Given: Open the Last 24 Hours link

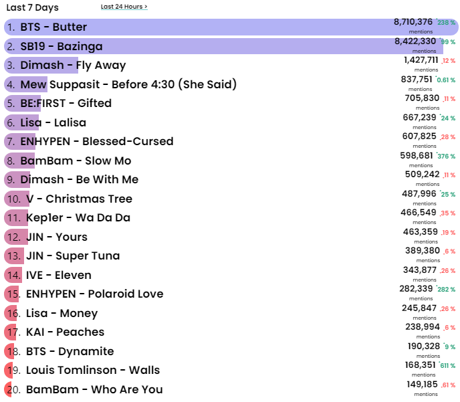Looking at the screenshot, I should 124,7.
